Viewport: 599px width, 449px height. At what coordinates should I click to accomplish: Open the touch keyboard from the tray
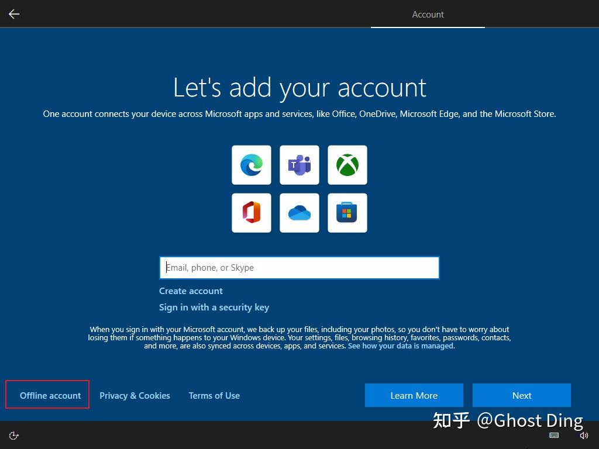point(554,435)
